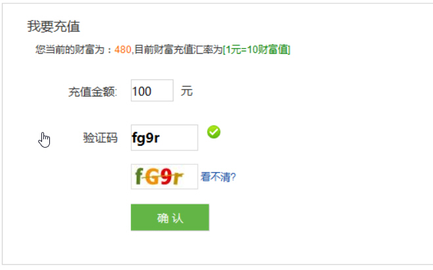The image size is (433, 270).
Task: Refresh captcha via 看不清? link
Action: click(218, 177)
